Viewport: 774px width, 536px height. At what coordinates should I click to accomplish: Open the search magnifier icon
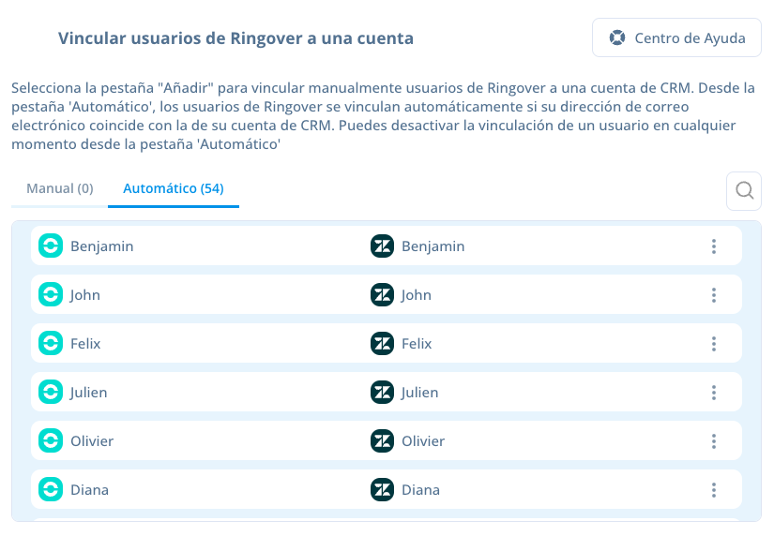coord(744,190)
